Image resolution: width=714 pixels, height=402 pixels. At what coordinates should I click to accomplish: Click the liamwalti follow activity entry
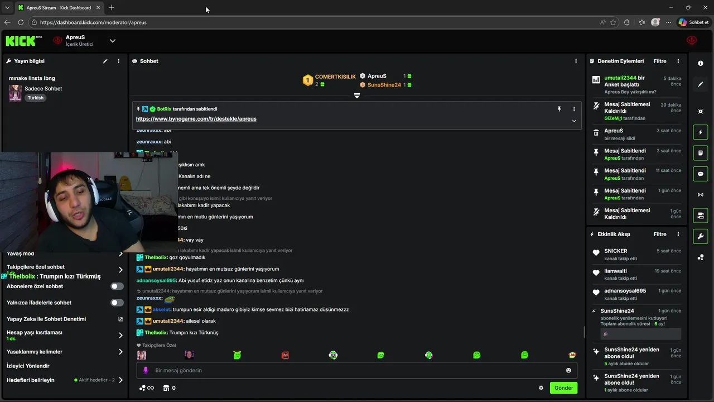point(636,274)
